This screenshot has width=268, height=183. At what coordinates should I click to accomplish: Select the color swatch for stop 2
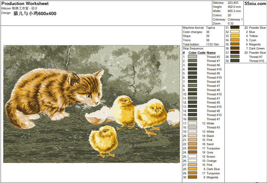coord(192,61)
